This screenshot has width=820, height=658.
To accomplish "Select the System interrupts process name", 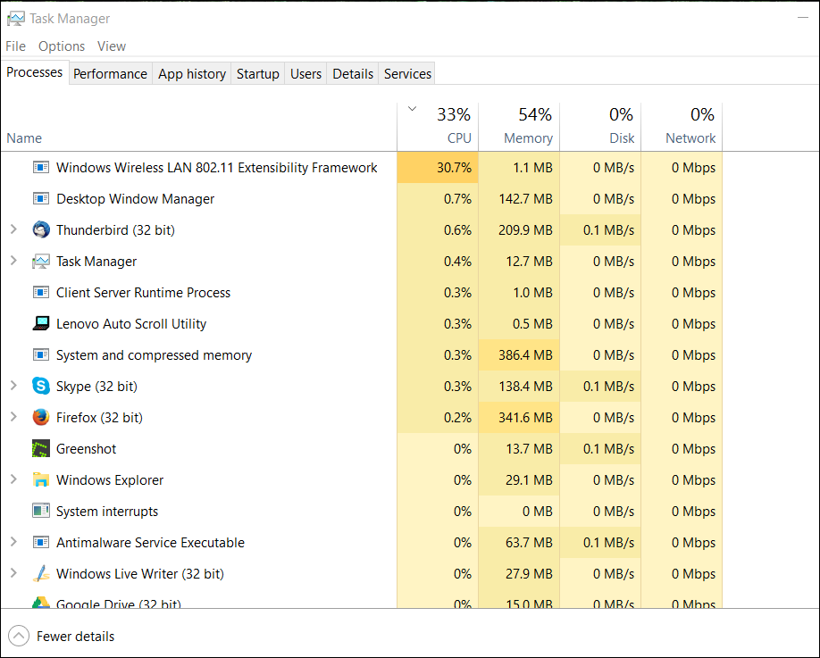I will point(107,512).
